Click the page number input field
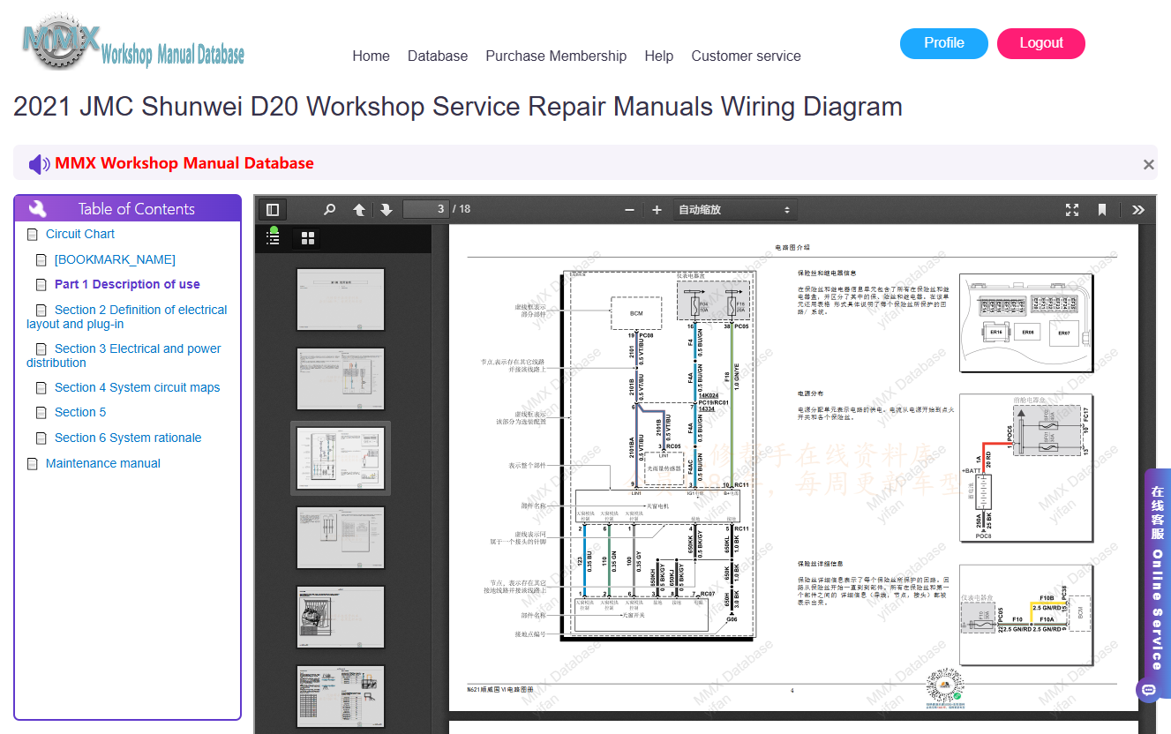The height and width of the screenshot is (734, 1171). [x=426, y=209]
